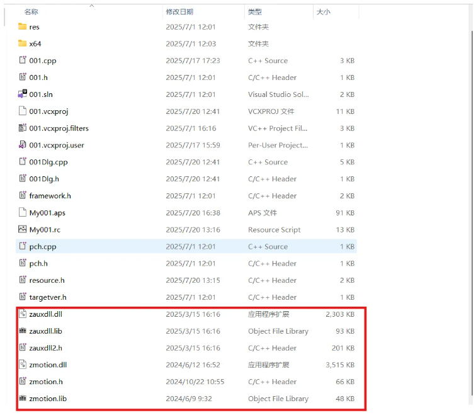Image resolution: width=476 pixels, height=415 pixels.
Task: Select the file name My001.aps
Action: [x=47, y=213]
